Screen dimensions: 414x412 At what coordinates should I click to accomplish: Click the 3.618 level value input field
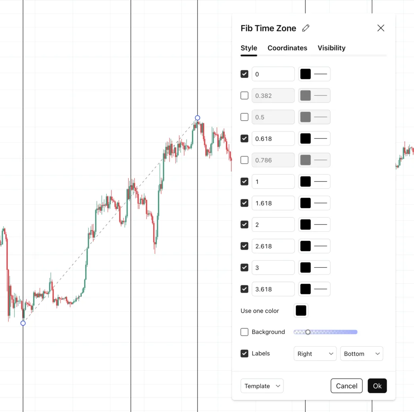click(x=273, y=289)
